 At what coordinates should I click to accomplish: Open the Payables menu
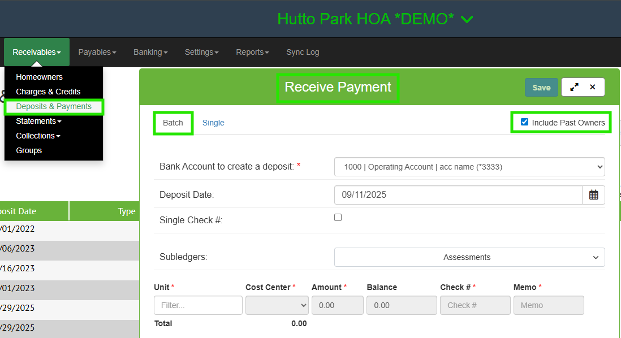(x=97, y=52)
